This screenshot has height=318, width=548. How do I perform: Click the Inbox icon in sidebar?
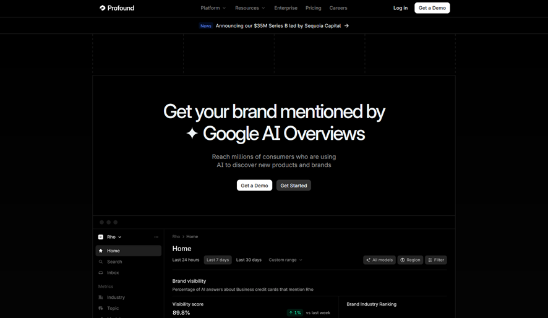click(101, 273)
